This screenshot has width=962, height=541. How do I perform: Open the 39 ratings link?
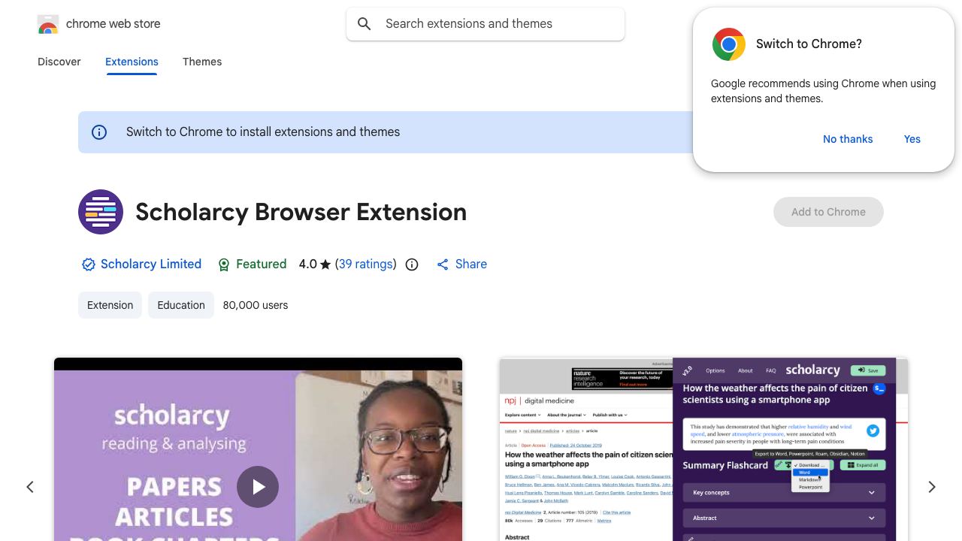pos(366,264)
